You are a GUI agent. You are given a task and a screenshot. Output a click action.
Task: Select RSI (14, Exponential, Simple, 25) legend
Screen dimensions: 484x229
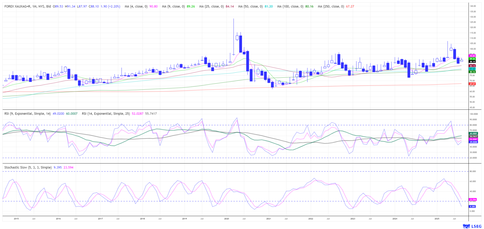(106, 114)
